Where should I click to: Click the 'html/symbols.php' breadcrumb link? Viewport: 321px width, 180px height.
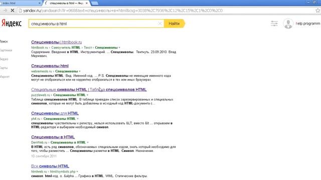(x=63, y=171)
